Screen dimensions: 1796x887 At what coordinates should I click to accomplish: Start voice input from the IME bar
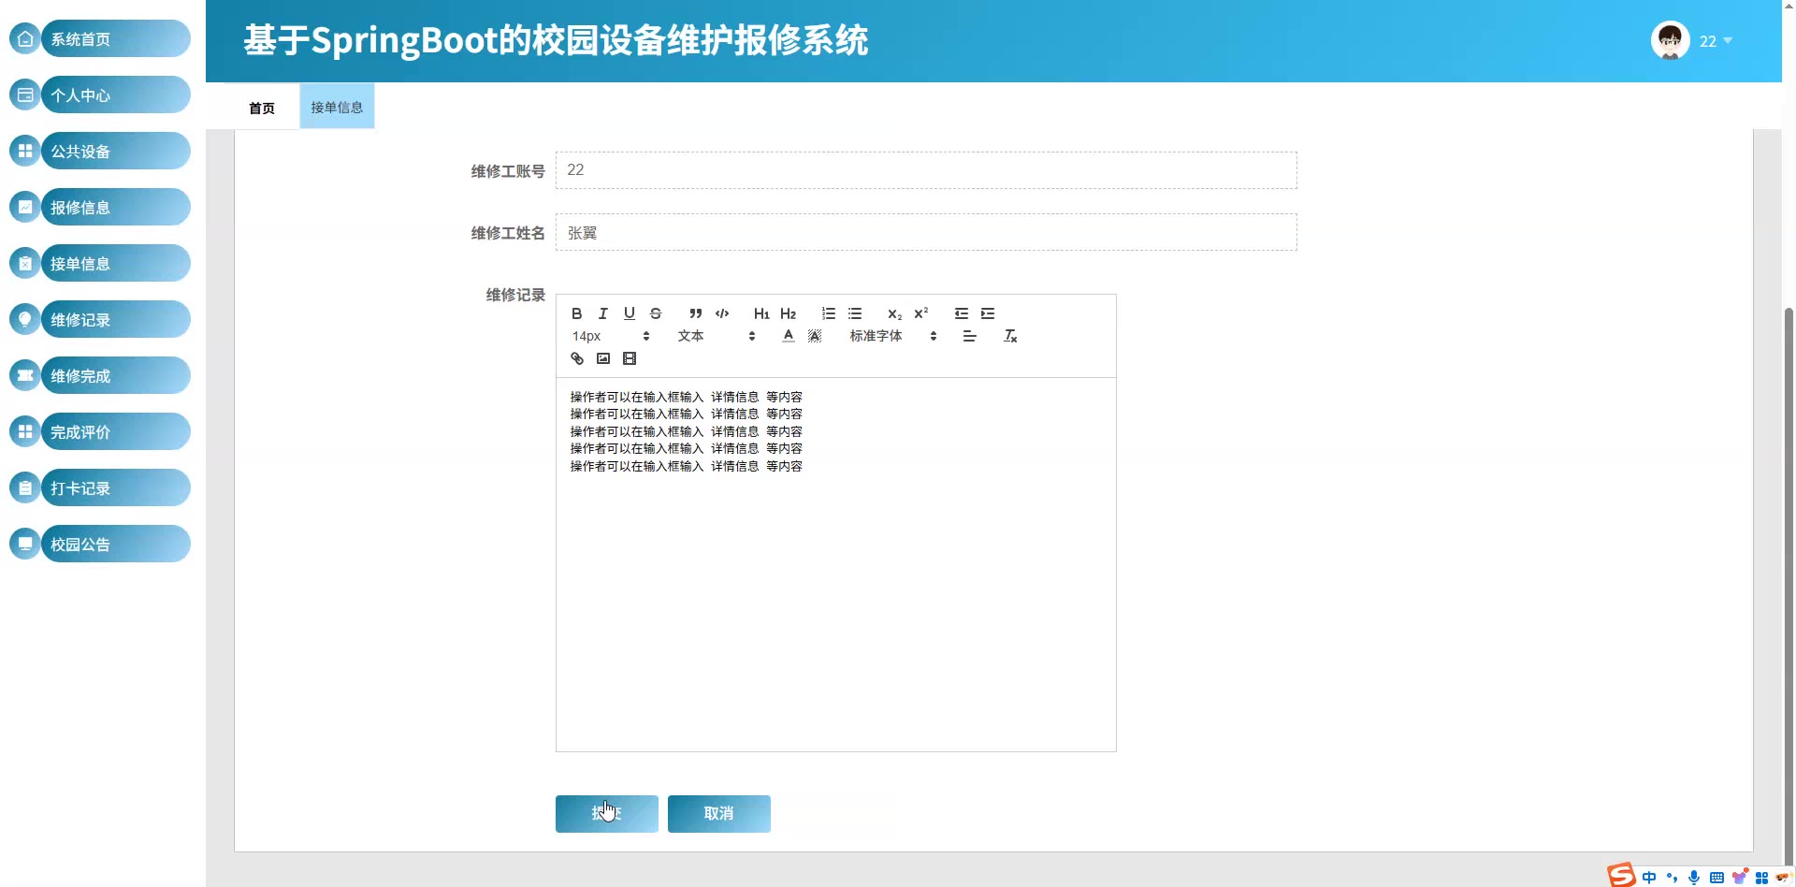pos(1694,878)
